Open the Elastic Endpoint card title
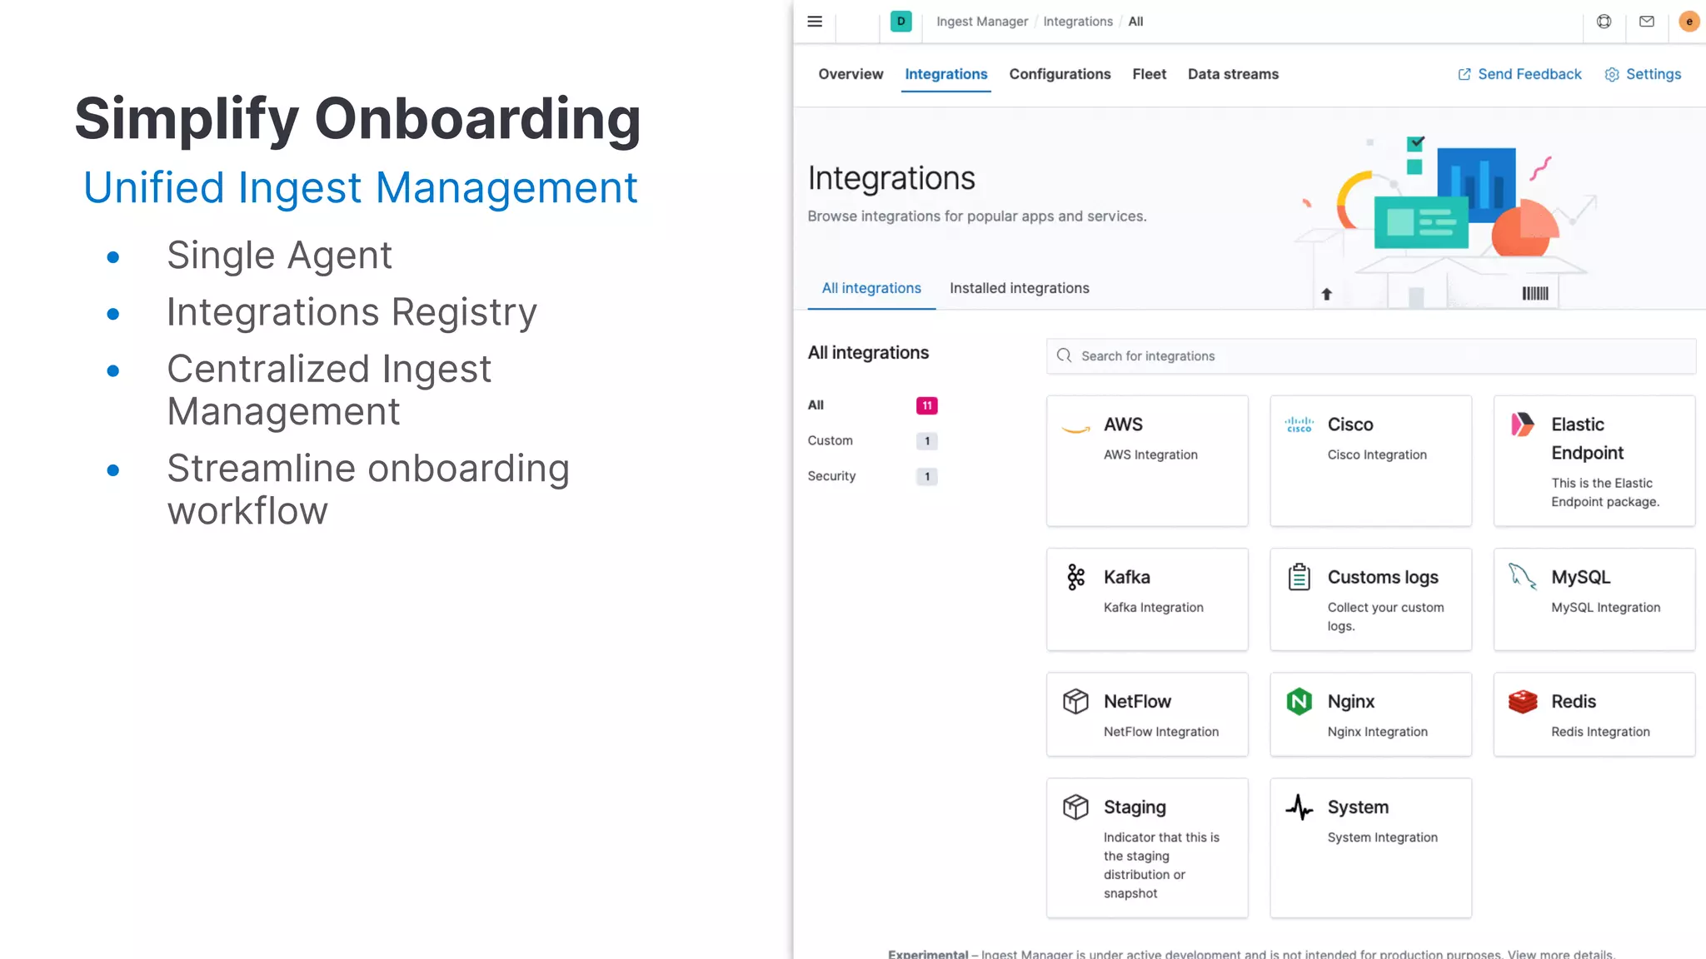1706x959 pixels. [1587, 439]
